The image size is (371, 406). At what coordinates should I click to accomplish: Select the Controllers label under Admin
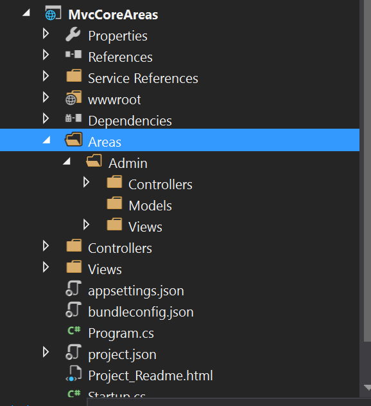(160, 185)
